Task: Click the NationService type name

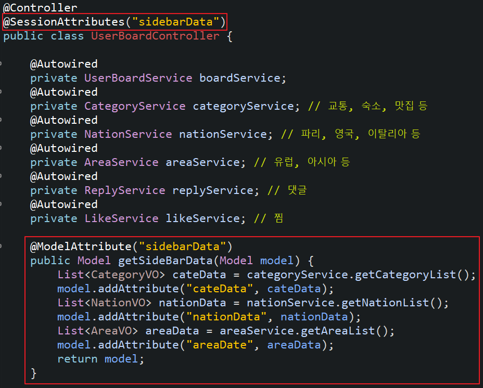Action: pos(128,134)
